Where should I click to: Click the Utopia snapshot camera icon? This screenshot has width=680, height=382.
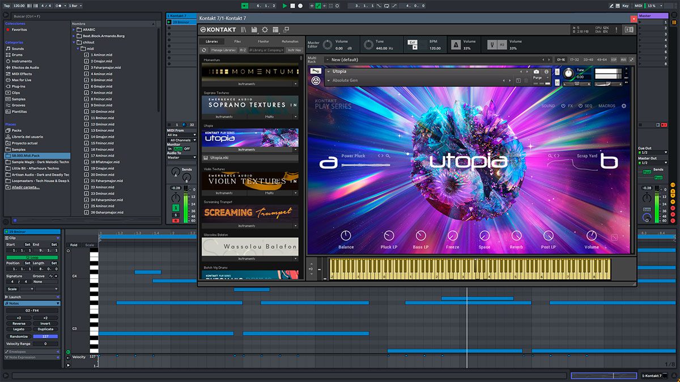536,72
